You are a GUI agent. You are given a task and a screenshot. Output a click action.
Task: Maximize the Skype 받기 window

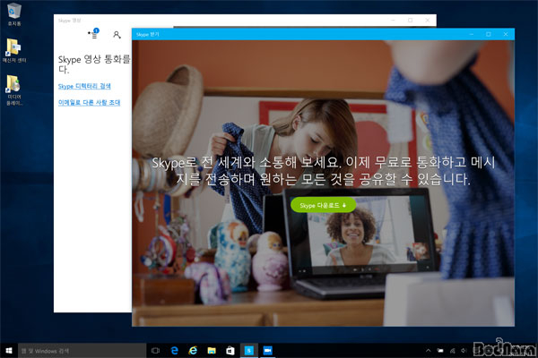489,34
